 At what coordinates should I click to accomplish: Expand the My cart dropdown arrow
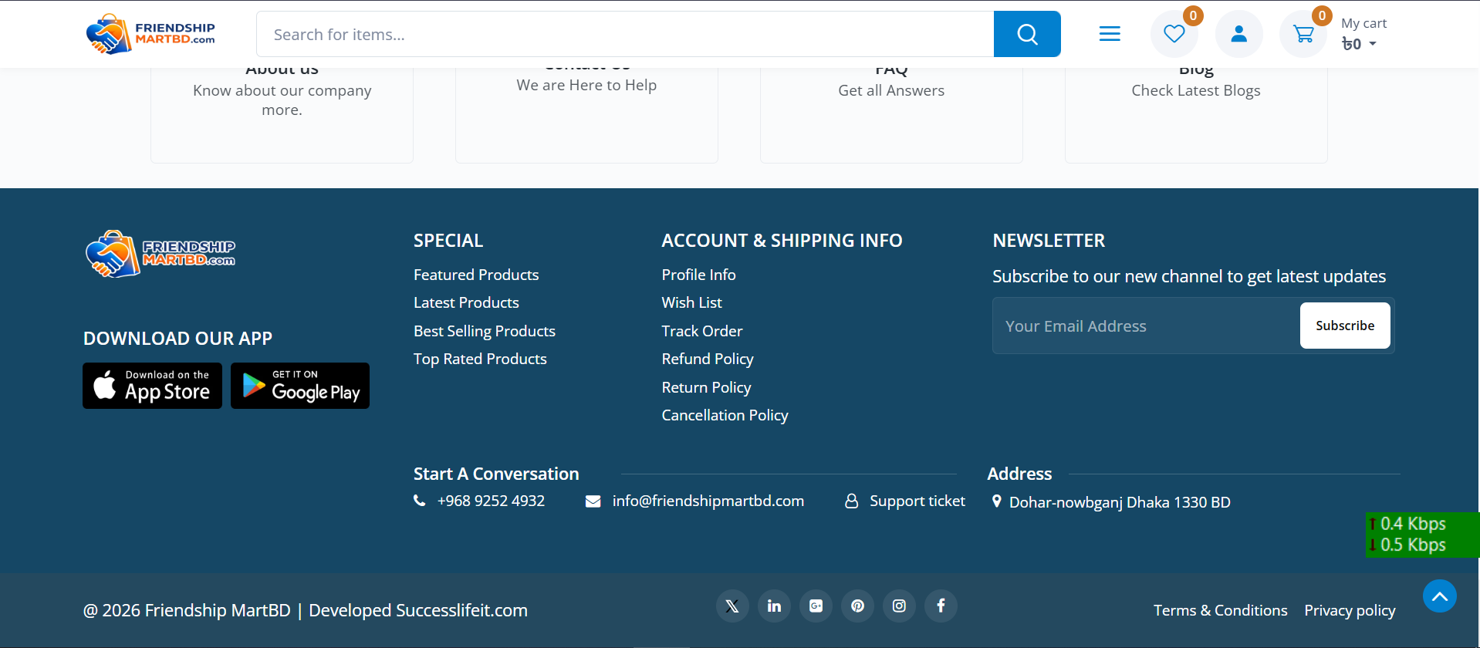[1373, 44]
